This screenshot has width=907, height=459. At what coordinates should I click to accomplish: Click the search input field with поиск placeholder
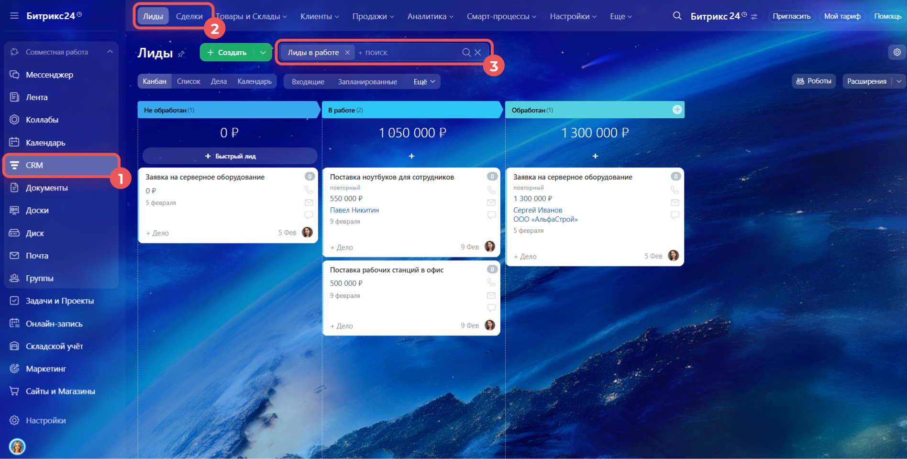point(407,53)
